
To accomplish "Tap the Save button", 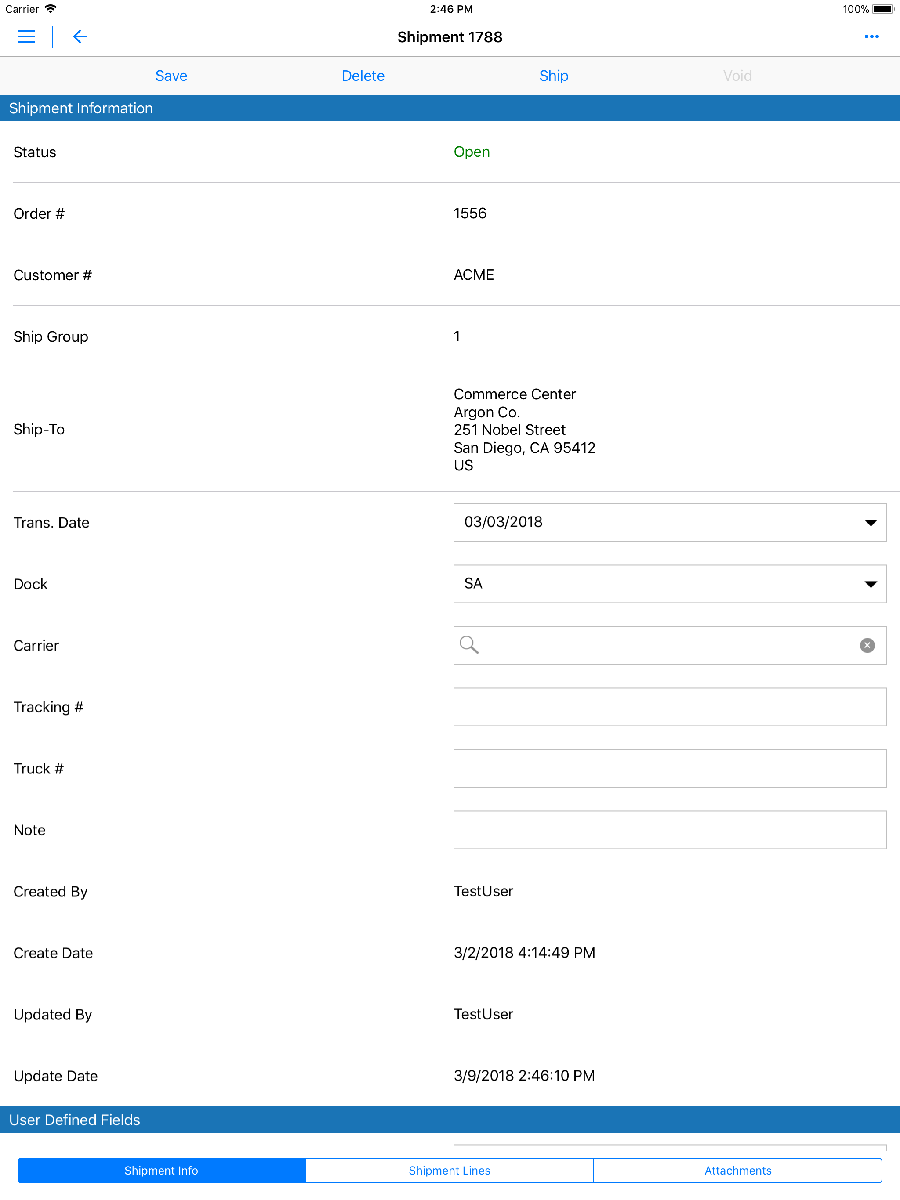I will (x=171, y=76).
